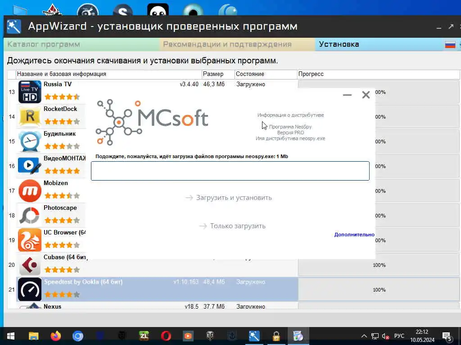461x345 pixels.
Task: Click row number 17
Action: [12, 190]
